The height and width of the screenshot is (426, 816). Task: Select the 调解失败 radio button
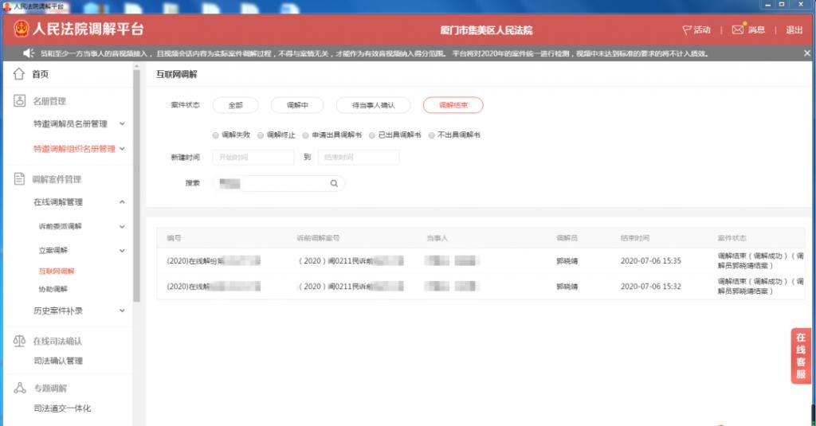pos(215,135)
